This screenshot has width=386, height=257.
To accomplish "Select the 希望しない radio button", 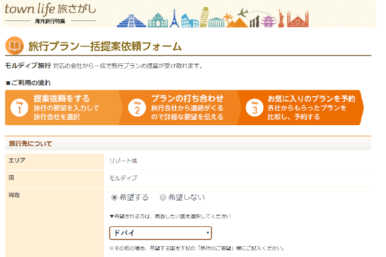I will (x=163, y=197).
